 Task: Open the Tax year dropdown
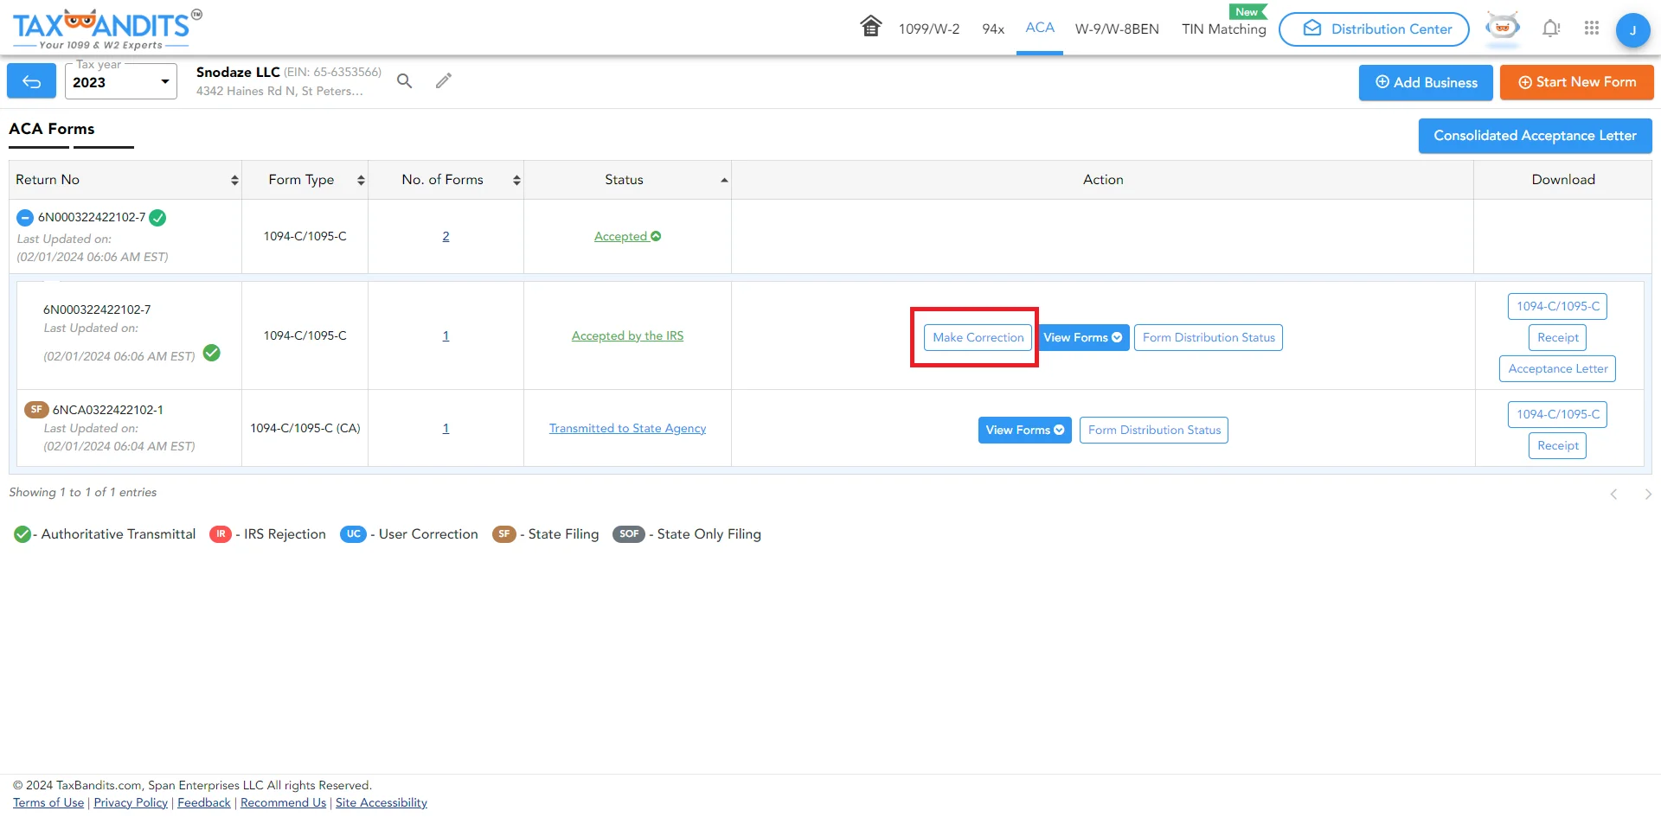(x=121, y=82)
